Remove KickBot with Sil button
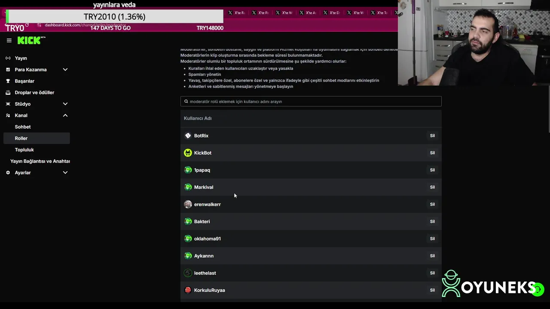 click(x=432, y=153)
